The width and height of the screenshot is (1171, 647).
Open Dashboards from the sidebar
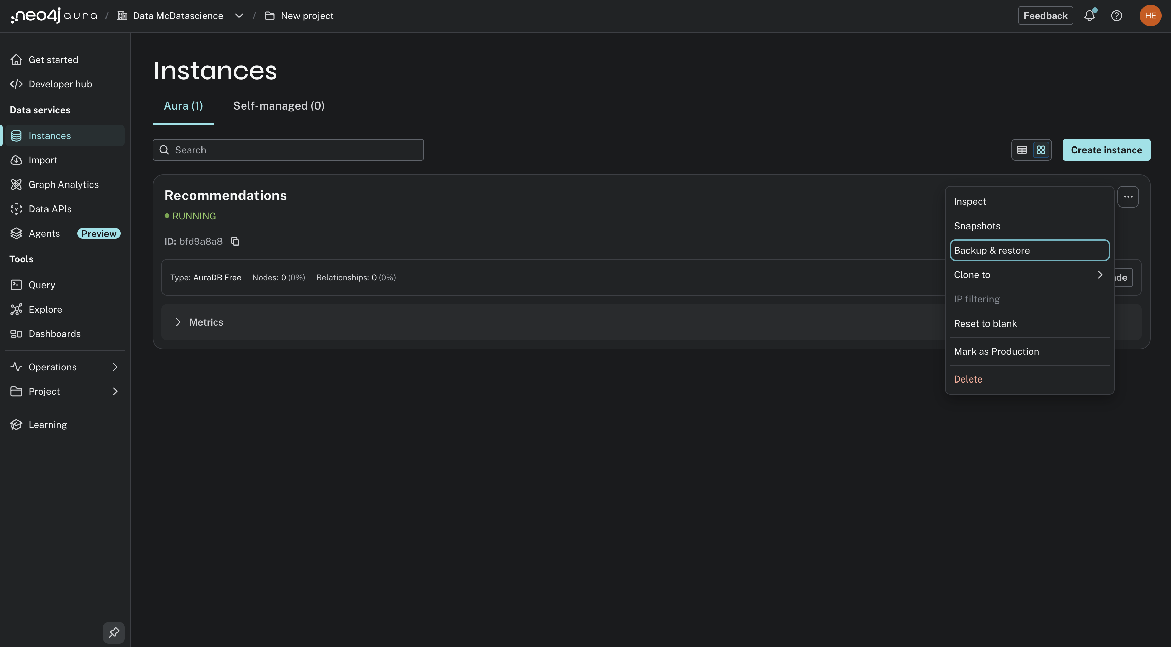(x=54, y=333)
